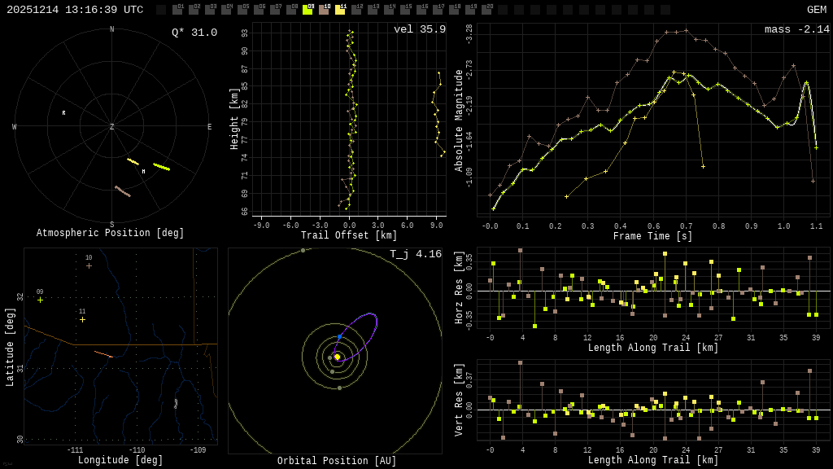
Task: Toggle the brown station 10 indicator box
Action: (x=324, y=10)
